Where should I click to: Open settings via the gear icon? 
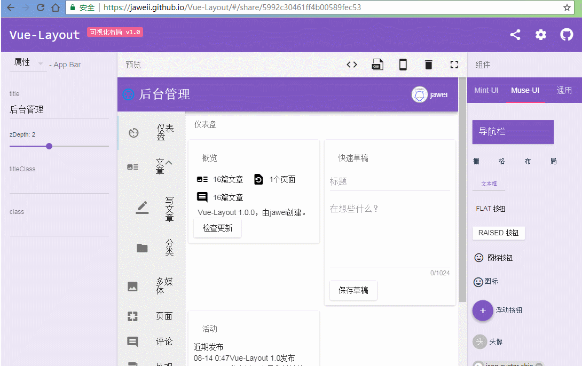click(x=540, y=35)
